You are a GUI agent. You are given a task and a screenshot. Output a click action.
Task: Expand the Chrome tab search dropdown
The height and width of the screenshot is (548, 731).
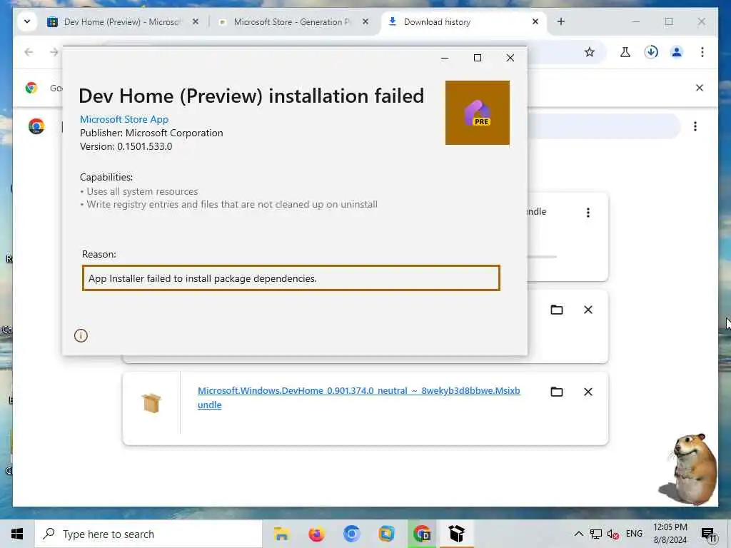click(27, 21)
